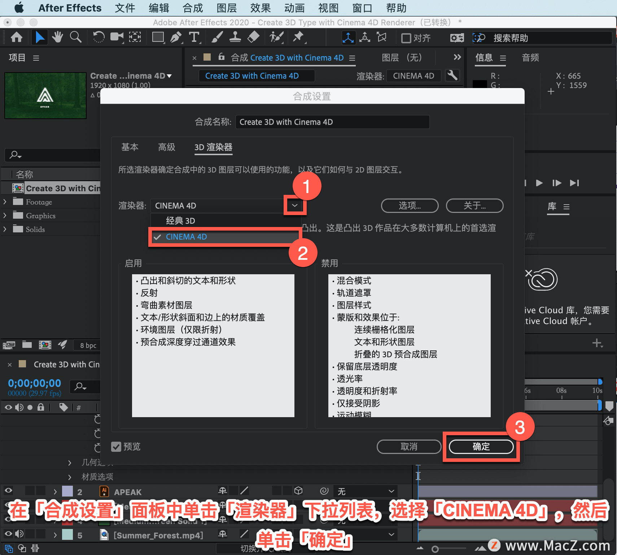Select the Home icon in toolbar
The height and width of the screenshot is (555, 617).
[x=17, y=37]
